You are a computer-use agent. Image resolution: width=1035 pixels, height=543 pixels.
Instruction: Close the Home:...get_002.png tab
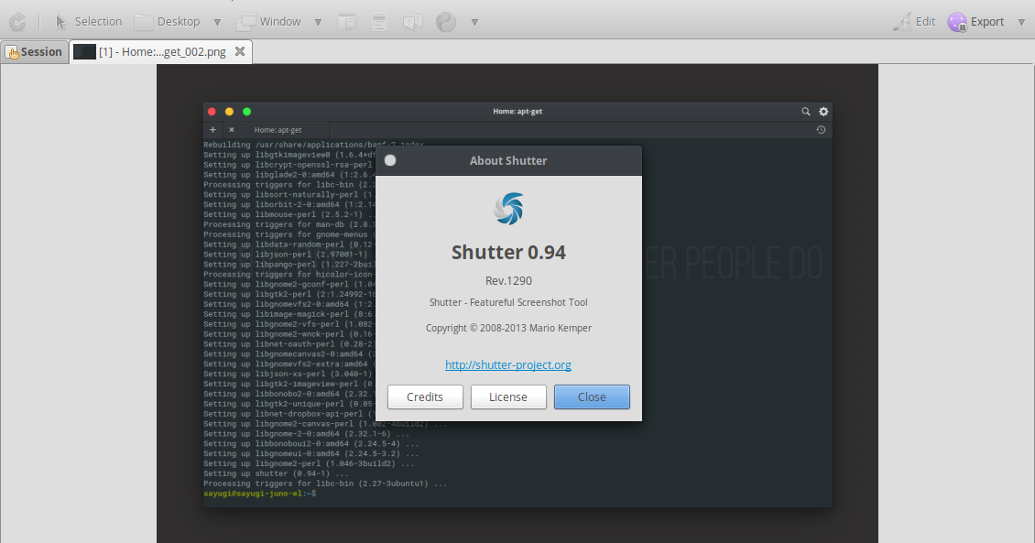tap(240, 51)
